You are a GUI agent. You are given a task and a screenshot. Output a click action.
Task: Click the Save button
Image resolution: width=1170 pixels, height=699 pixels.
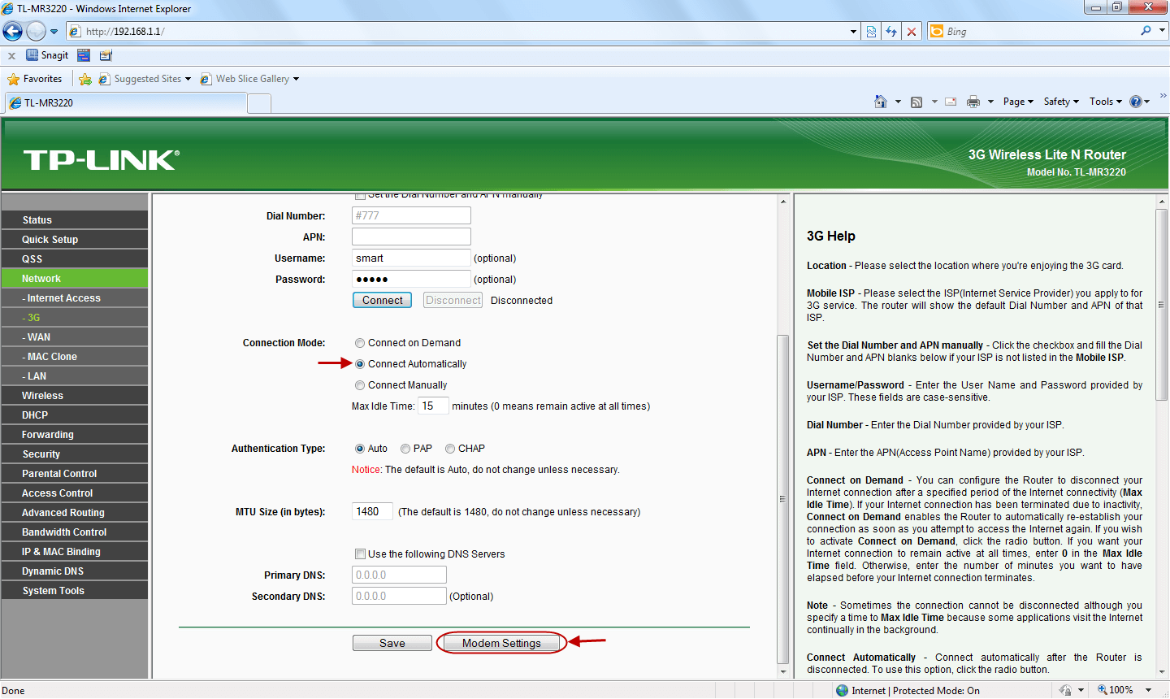pyautogui.click(x=392, y=643)
